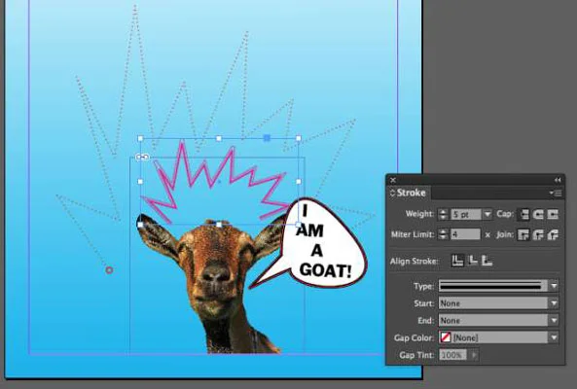
Task: Collapse the Stroke panel to icons
Action: [558, 180]
